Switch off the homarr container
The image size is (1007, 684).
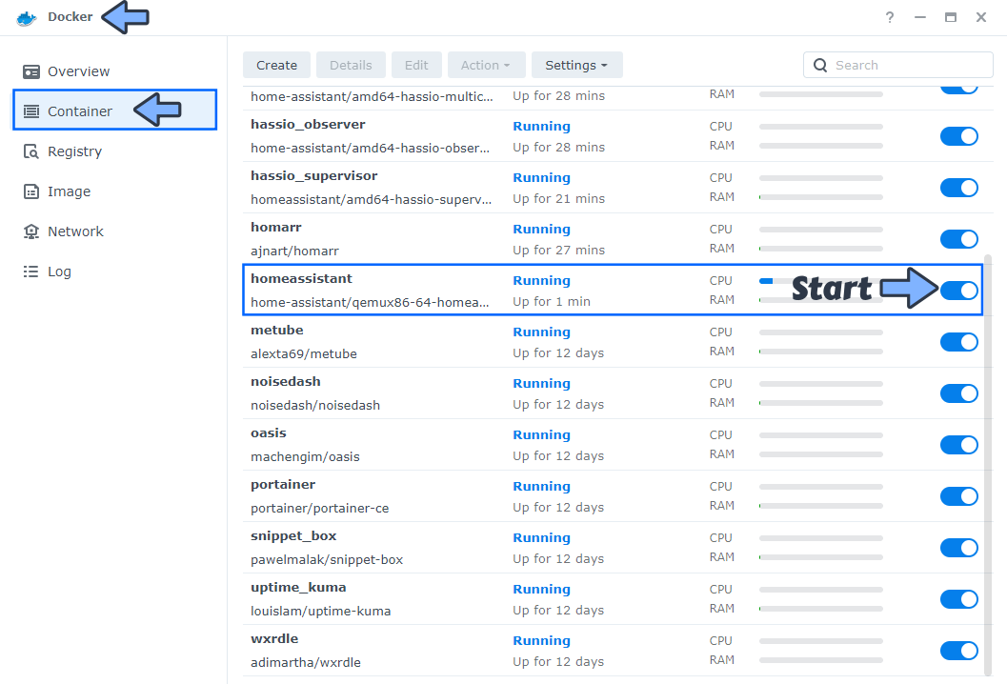958,239
